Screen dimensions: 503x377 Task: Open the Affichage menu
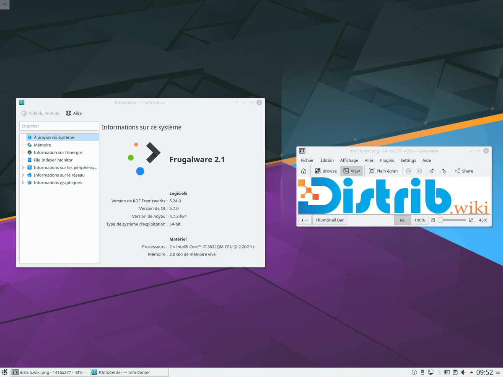coord(349,160)
